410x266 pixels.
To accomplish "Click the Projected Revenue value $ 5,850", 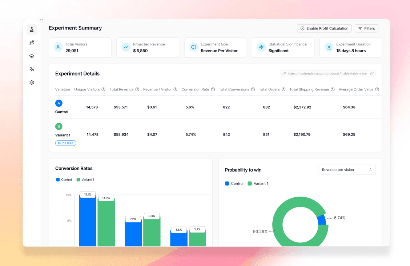I will (x=140, y=51).
